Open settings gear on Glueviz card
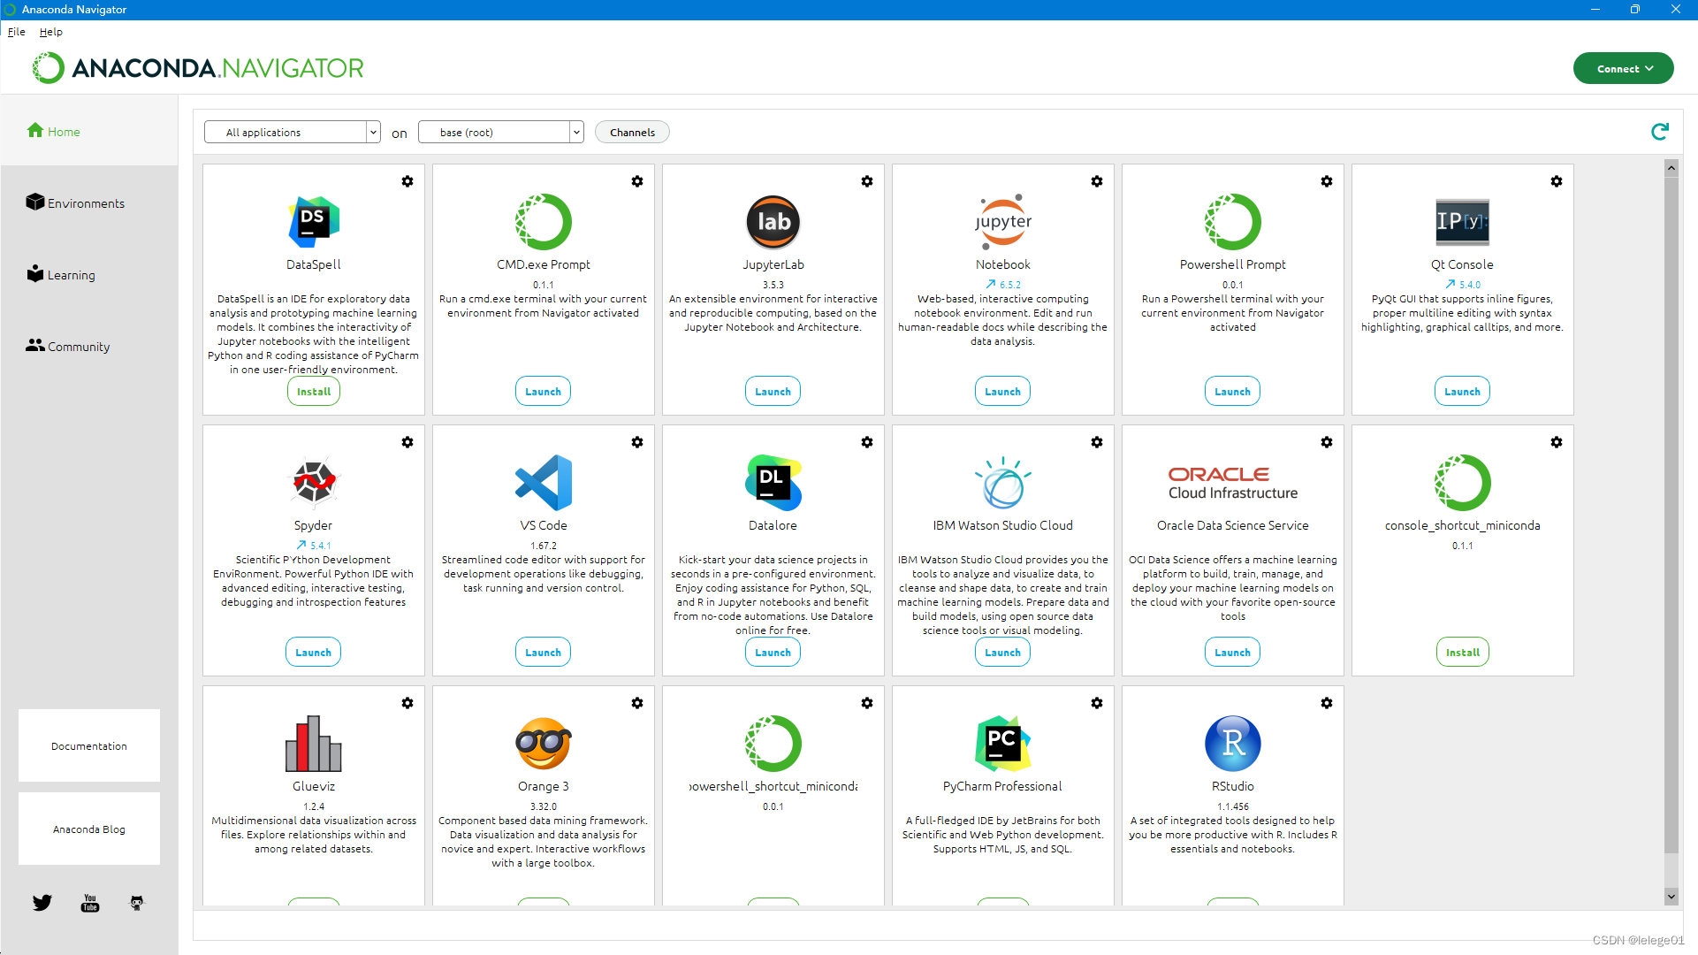1698x955 pixels. [407, 703]
